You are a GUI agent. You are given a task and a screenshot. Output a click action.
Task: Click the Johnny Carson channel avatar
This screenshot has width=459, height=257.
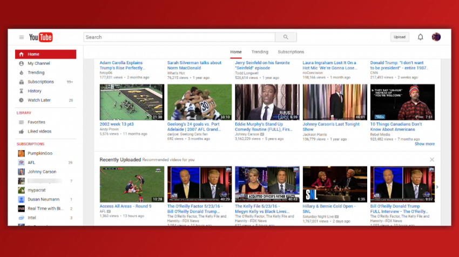(x=22, y=172)
